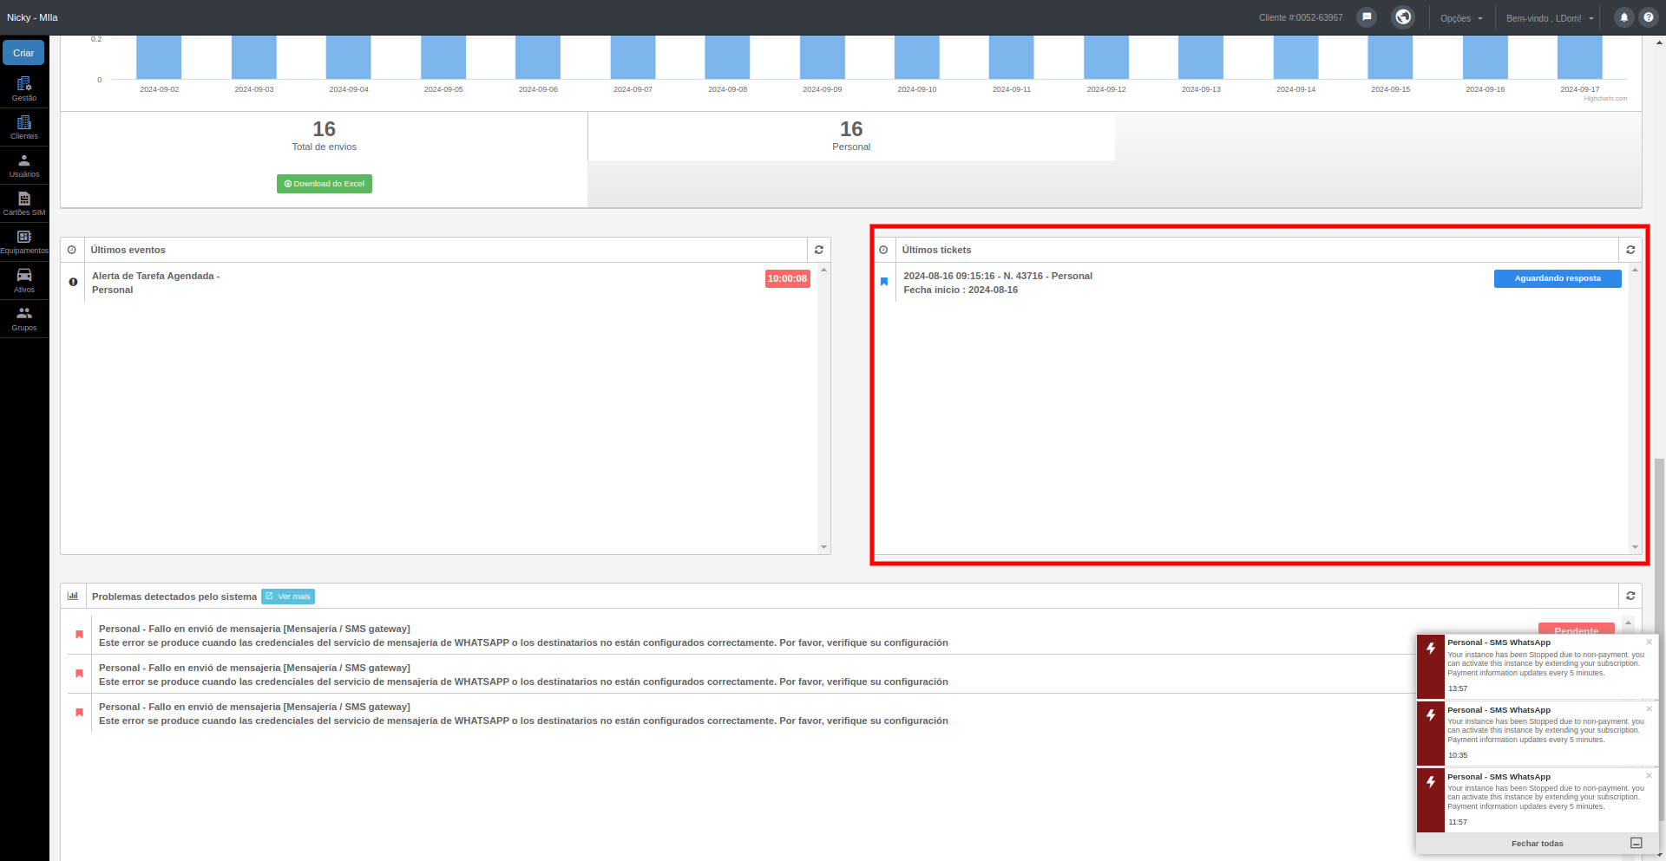The image size is (1666, 861).
Task: Download the Excel report
Action: [x=325, y=184]
